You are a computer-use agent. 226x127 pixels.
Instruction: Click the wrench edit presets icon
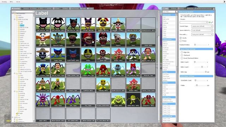click(212, 22)
